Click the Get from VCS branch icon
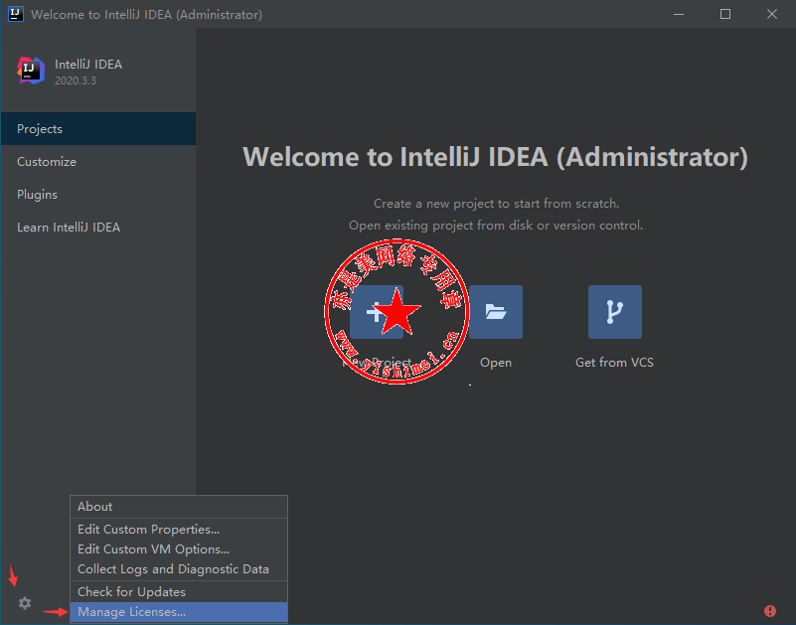 (615, 312)
